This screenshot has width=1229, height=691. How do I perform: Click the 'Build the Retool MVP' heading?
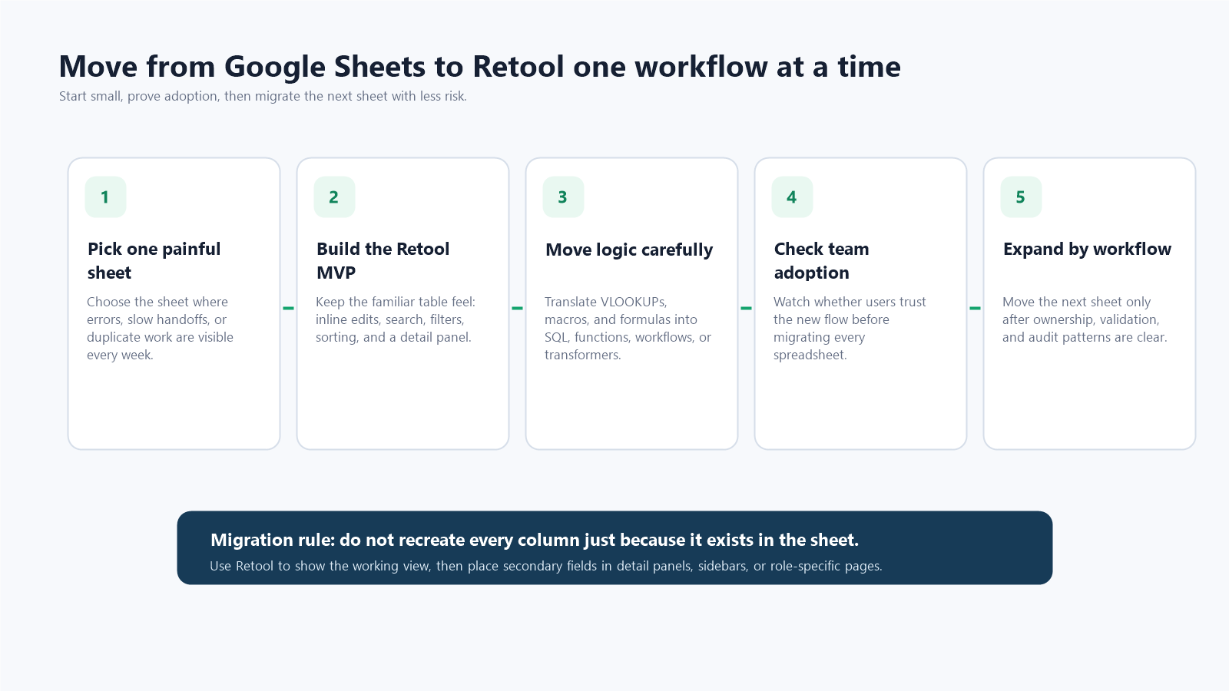(x=383, y=260)
